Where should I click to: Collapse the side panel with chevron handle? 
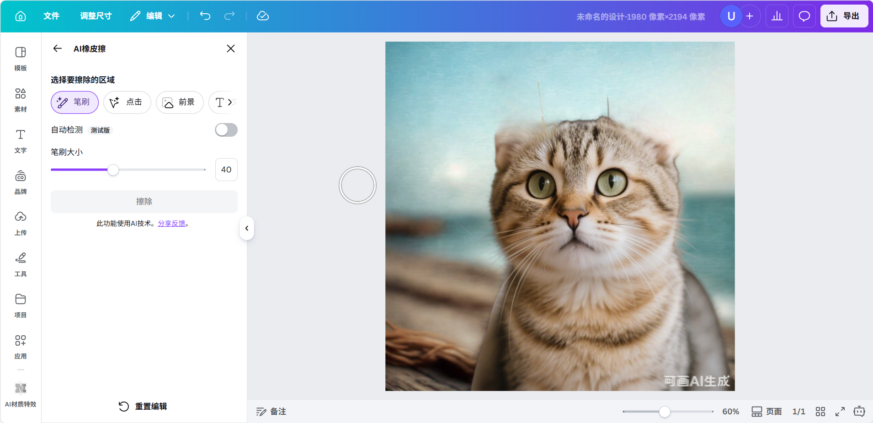[247, 228]
